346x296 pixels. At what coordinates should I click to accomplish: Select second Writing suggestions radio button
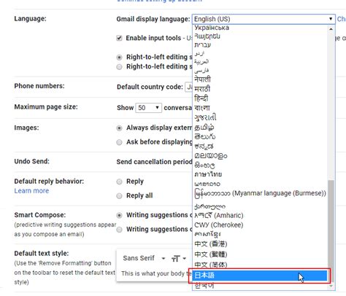coord(119,230)
